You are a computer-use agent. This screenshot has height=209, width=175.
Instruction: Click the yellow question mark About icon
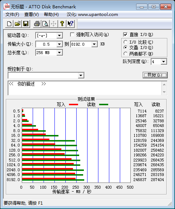[x=62, y=24]
